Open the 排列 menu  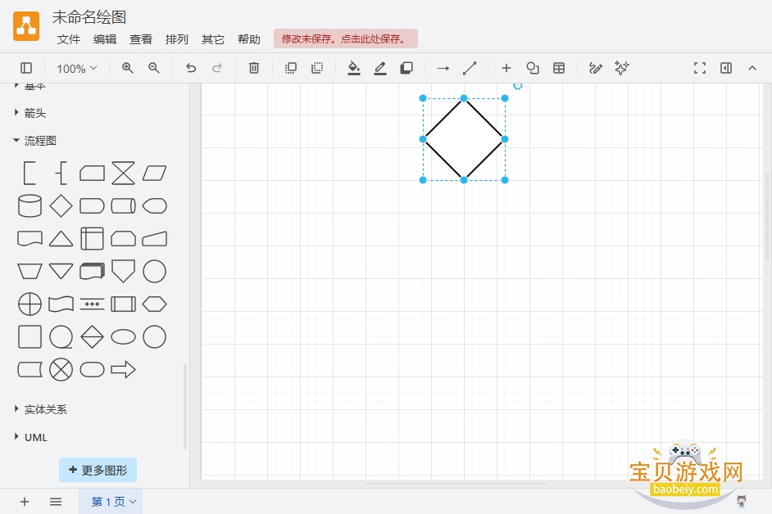coord(177,39)
